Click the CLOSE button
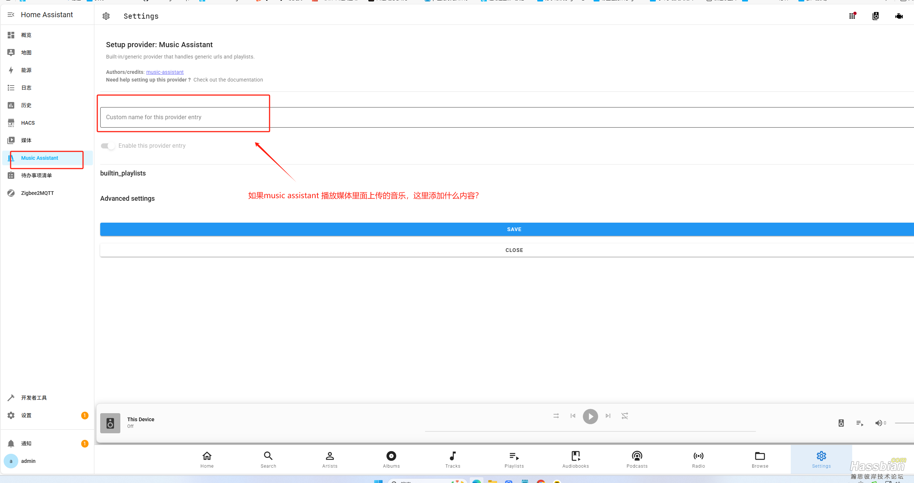The height and width of the screenshot is (483, 914). 507,250
